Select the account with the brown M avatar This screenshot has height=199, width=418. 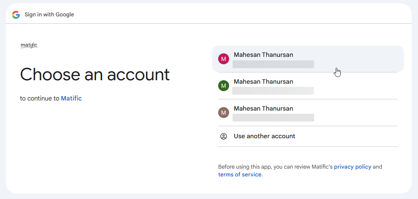point(308,113)
